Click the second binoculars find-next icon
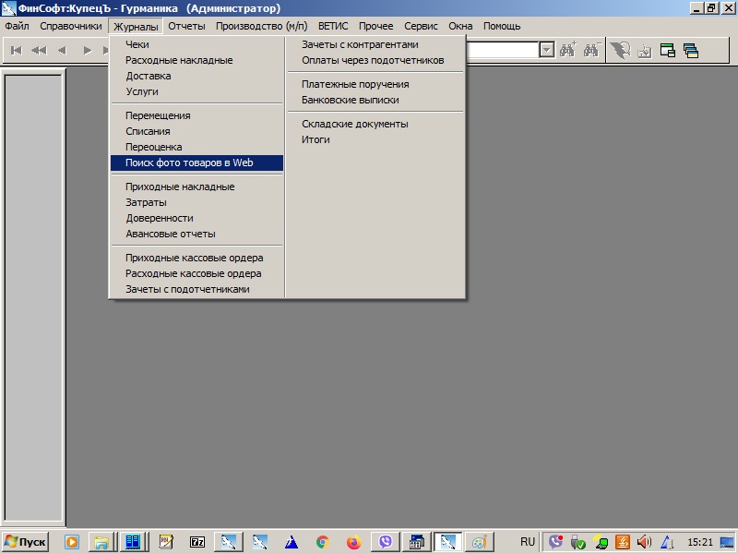This screenshot has height=554, width=738. click(591, 51)
